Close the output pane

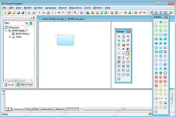click(x=3, y=91)
